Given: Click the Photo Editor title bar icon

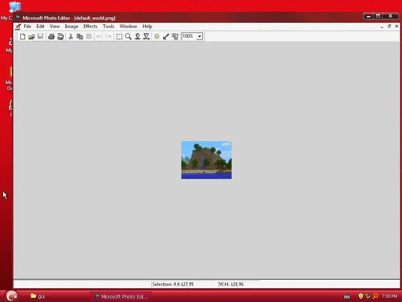Looking at the screenshot, I should tap(17, 18).
